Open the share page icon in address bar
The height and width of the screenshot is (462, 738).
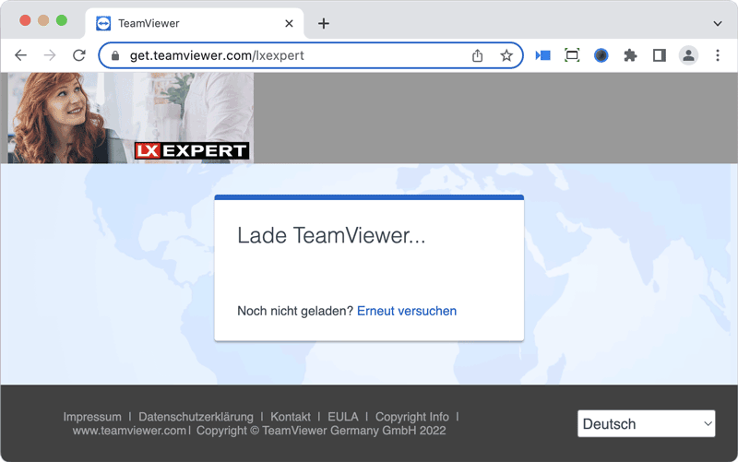[477, 55]
